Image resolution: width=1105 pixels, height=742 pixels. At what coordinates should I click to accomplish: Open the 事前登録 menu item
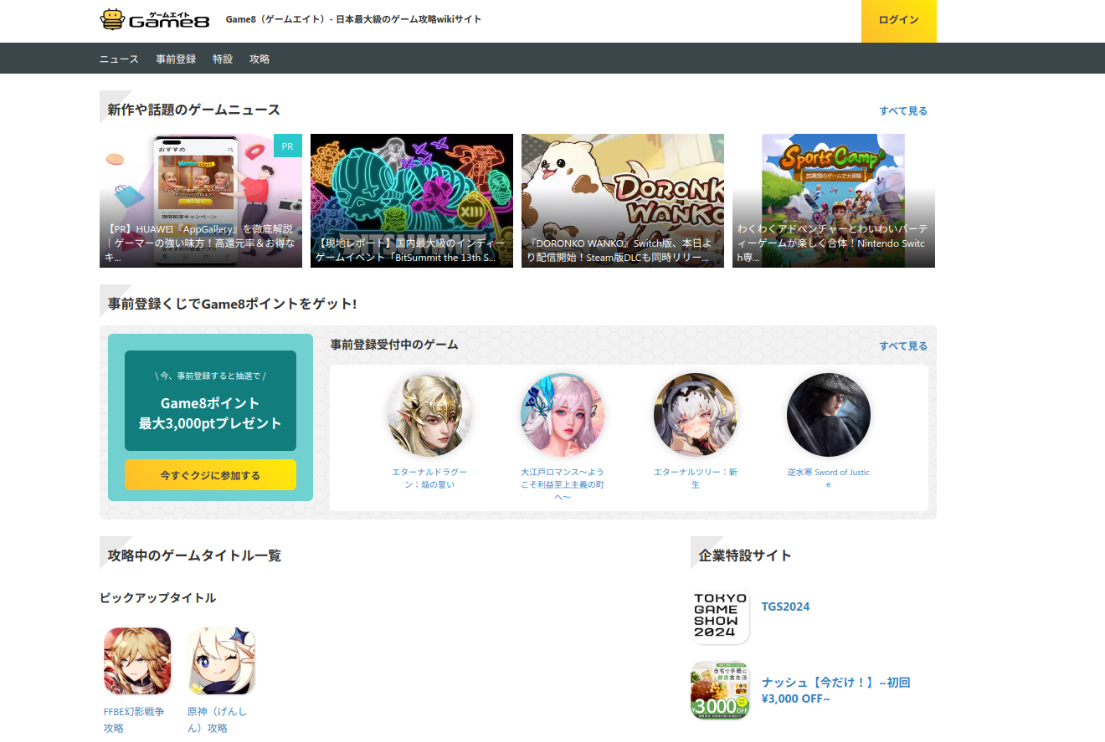tap(176, 59)
